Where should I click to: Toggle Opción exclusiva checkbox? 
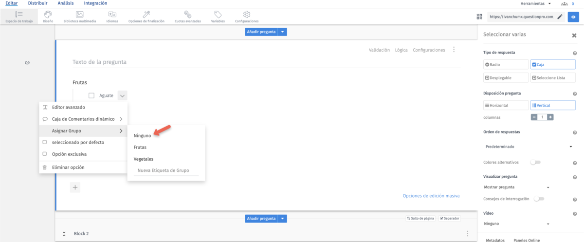point(45,154)
